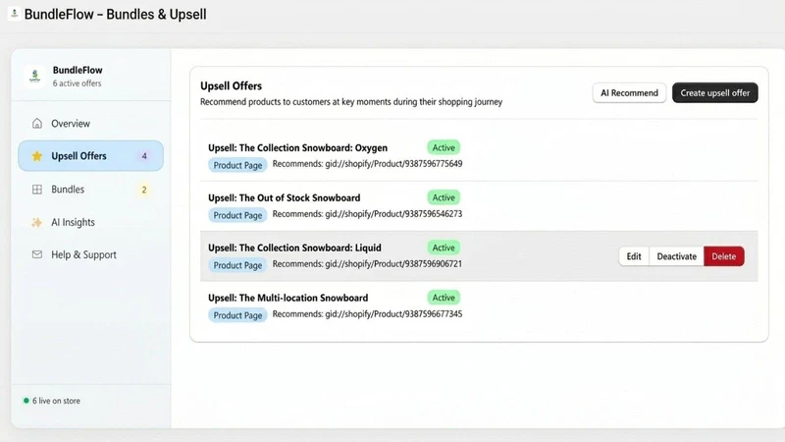Click the AI Recommend button

click(629, 92)
